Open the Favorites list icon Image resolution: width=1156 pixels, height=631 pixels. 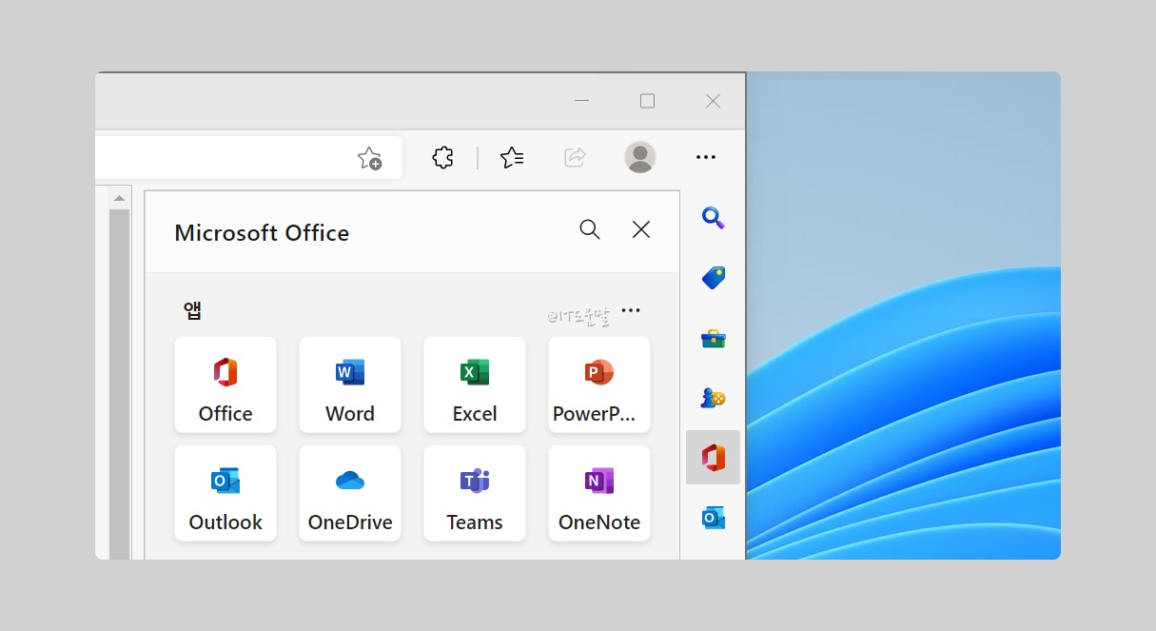click(512, 157)
